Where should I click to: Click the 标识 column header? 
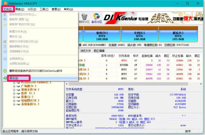point(136,56)
